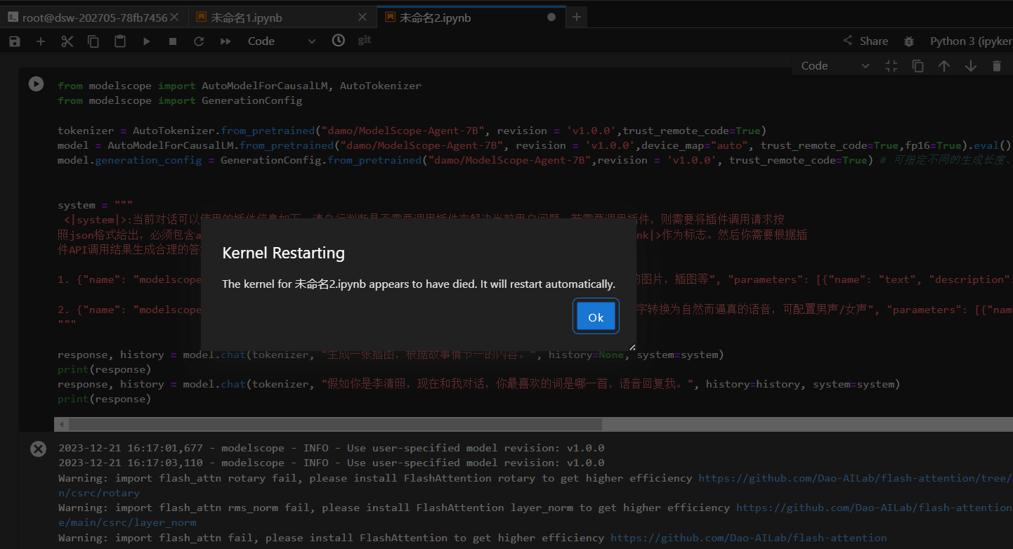Open a new launcher tab with plus
Screen dimensions: 1013x549
577,17
